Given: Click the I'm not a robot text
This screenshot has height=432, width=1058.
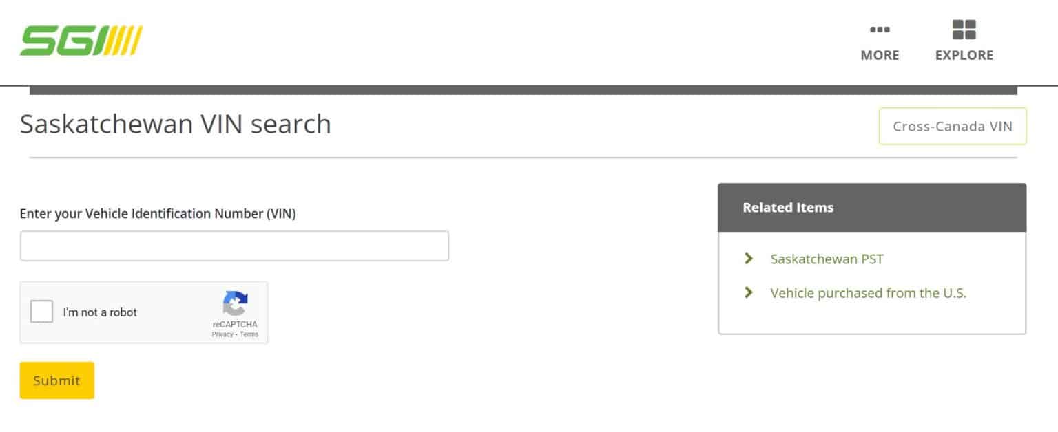Looking at the screenshot, I should point(100,312).
